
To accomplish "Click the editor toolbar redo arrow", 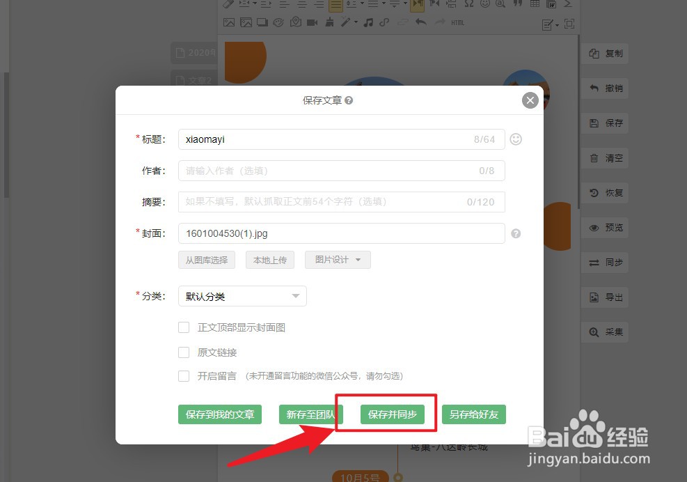I will (439, 22).
